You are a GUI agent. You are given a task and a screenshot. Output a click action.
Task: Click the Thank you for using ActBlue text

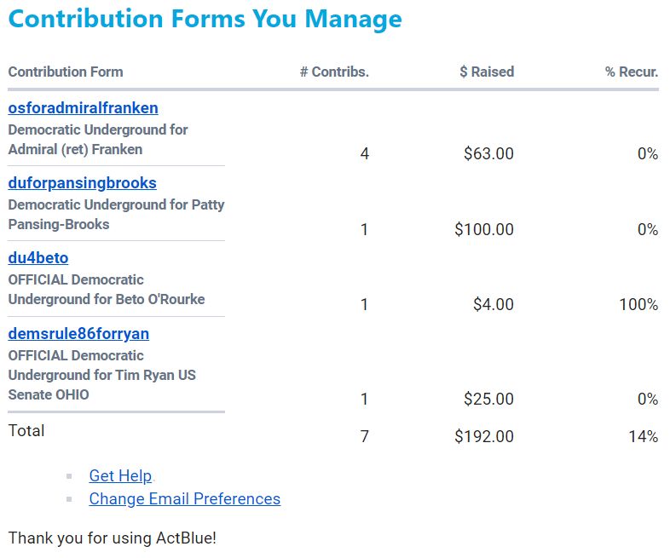click(x=112, y=539)
